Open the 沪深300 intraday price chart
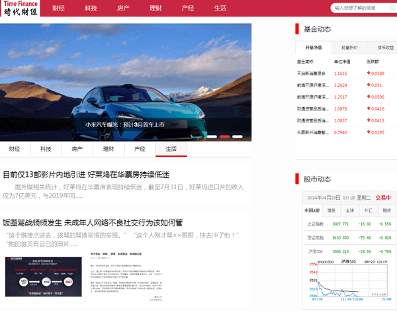The height and width of the screenshot is (311, 397). 349,280
